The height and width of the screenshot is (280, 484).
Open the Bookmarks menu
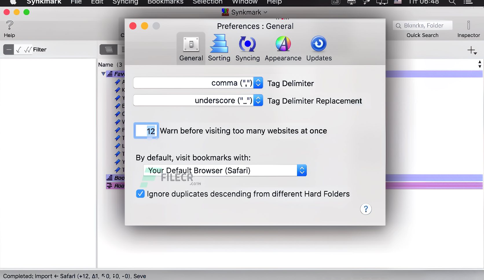tap(165, 2)
